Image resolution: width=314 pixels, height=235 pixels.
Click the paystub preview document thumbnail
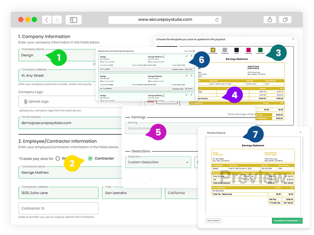pos(253,175)
